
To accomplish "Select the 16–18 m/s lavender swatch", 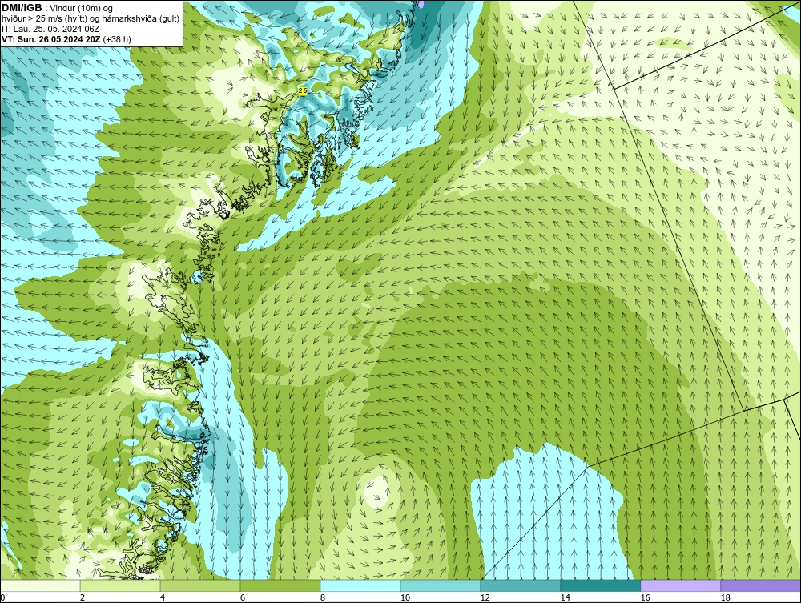I will point(680,585).
